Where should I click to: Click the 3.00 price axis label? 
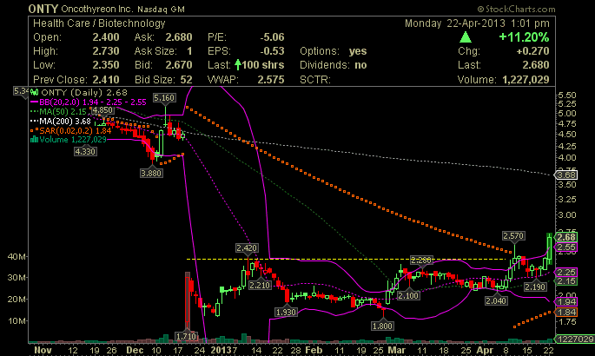pos(567,215)
